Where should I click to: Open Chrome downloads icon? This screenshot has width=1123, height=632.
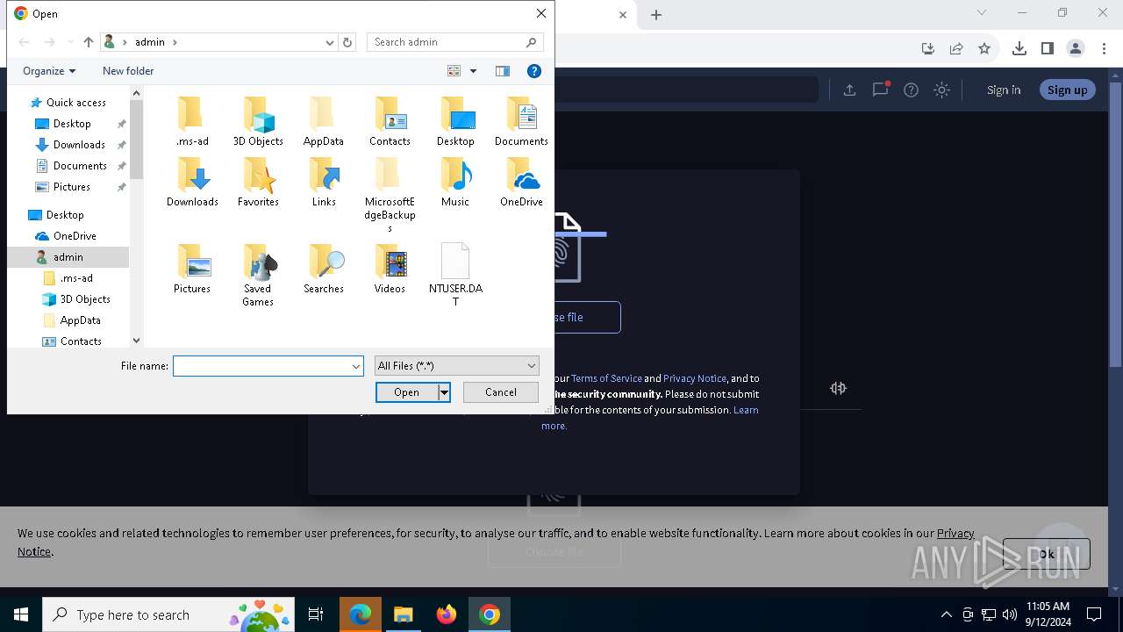(1019, 48)
